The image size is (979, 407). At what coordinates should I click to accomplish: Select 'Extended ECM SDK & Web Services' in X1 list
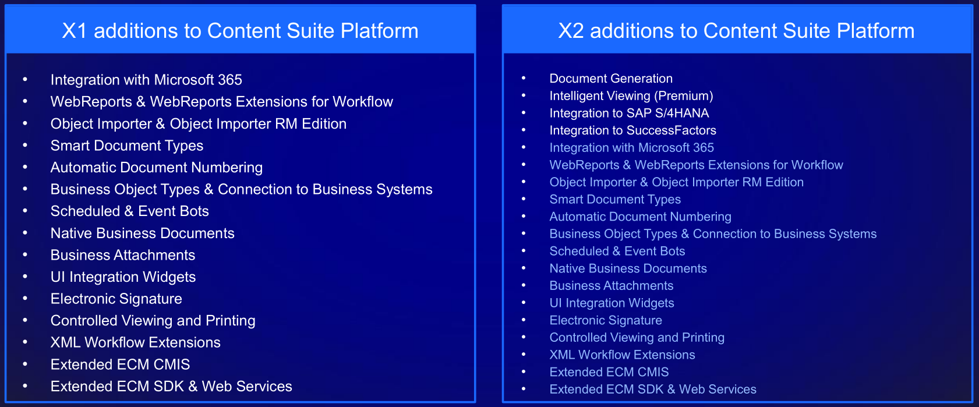171,387
